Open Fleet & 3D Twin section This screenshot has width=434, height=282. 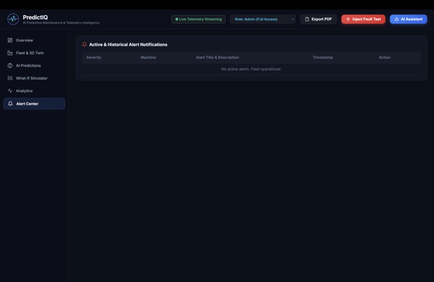coord(34,53)
